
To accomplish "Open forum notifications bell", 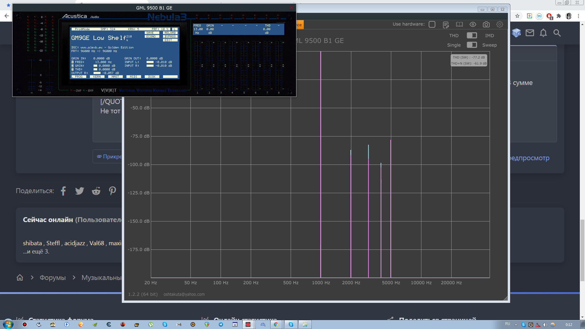I will [x=543, y=33].
